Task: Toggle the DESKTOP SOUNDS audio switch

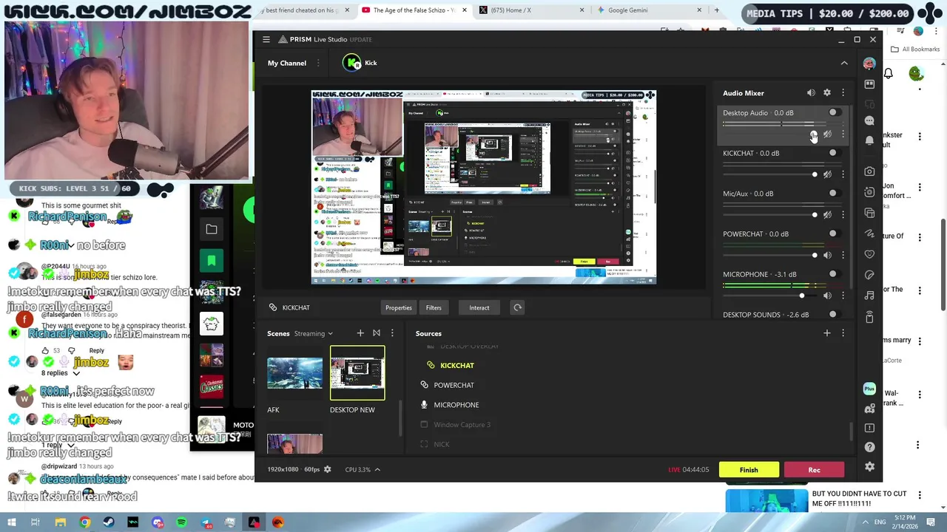Action: tap(834, 314)
